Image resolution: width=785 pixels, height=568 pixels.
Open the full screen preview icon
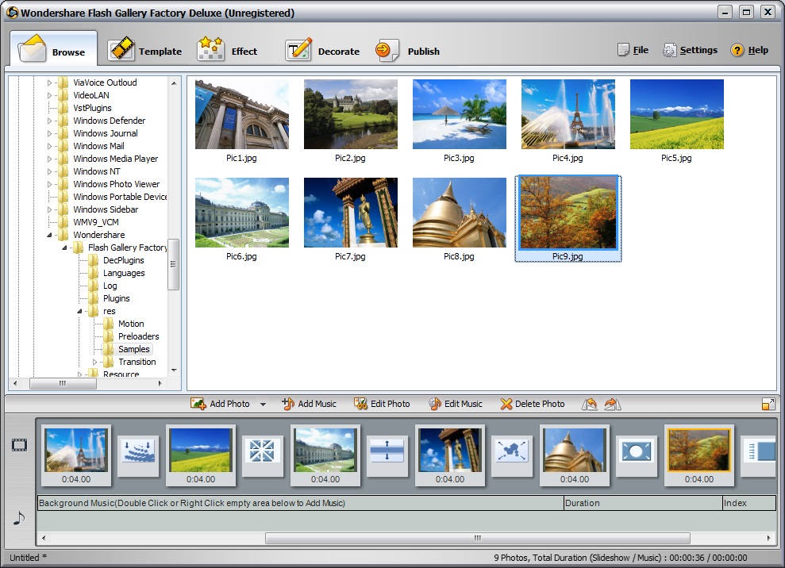point(768,404)
